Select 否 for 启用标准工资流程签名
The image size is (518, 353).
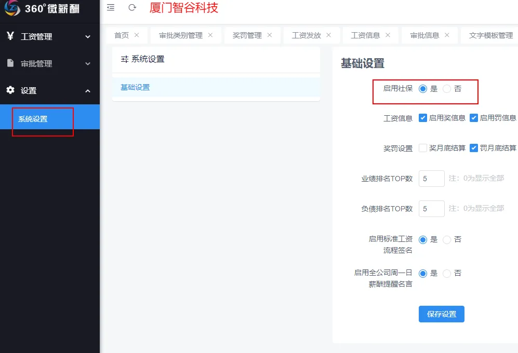447,240
